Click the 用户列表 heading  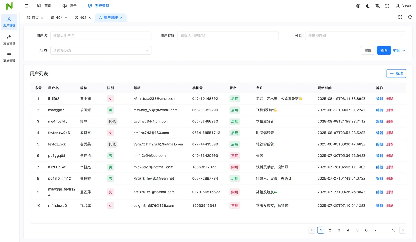tap(39, 73)
